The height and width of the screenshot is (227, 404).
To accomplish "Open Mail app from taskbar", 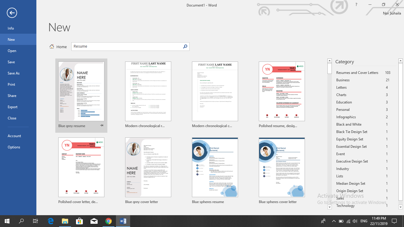I will click(94, 221).
